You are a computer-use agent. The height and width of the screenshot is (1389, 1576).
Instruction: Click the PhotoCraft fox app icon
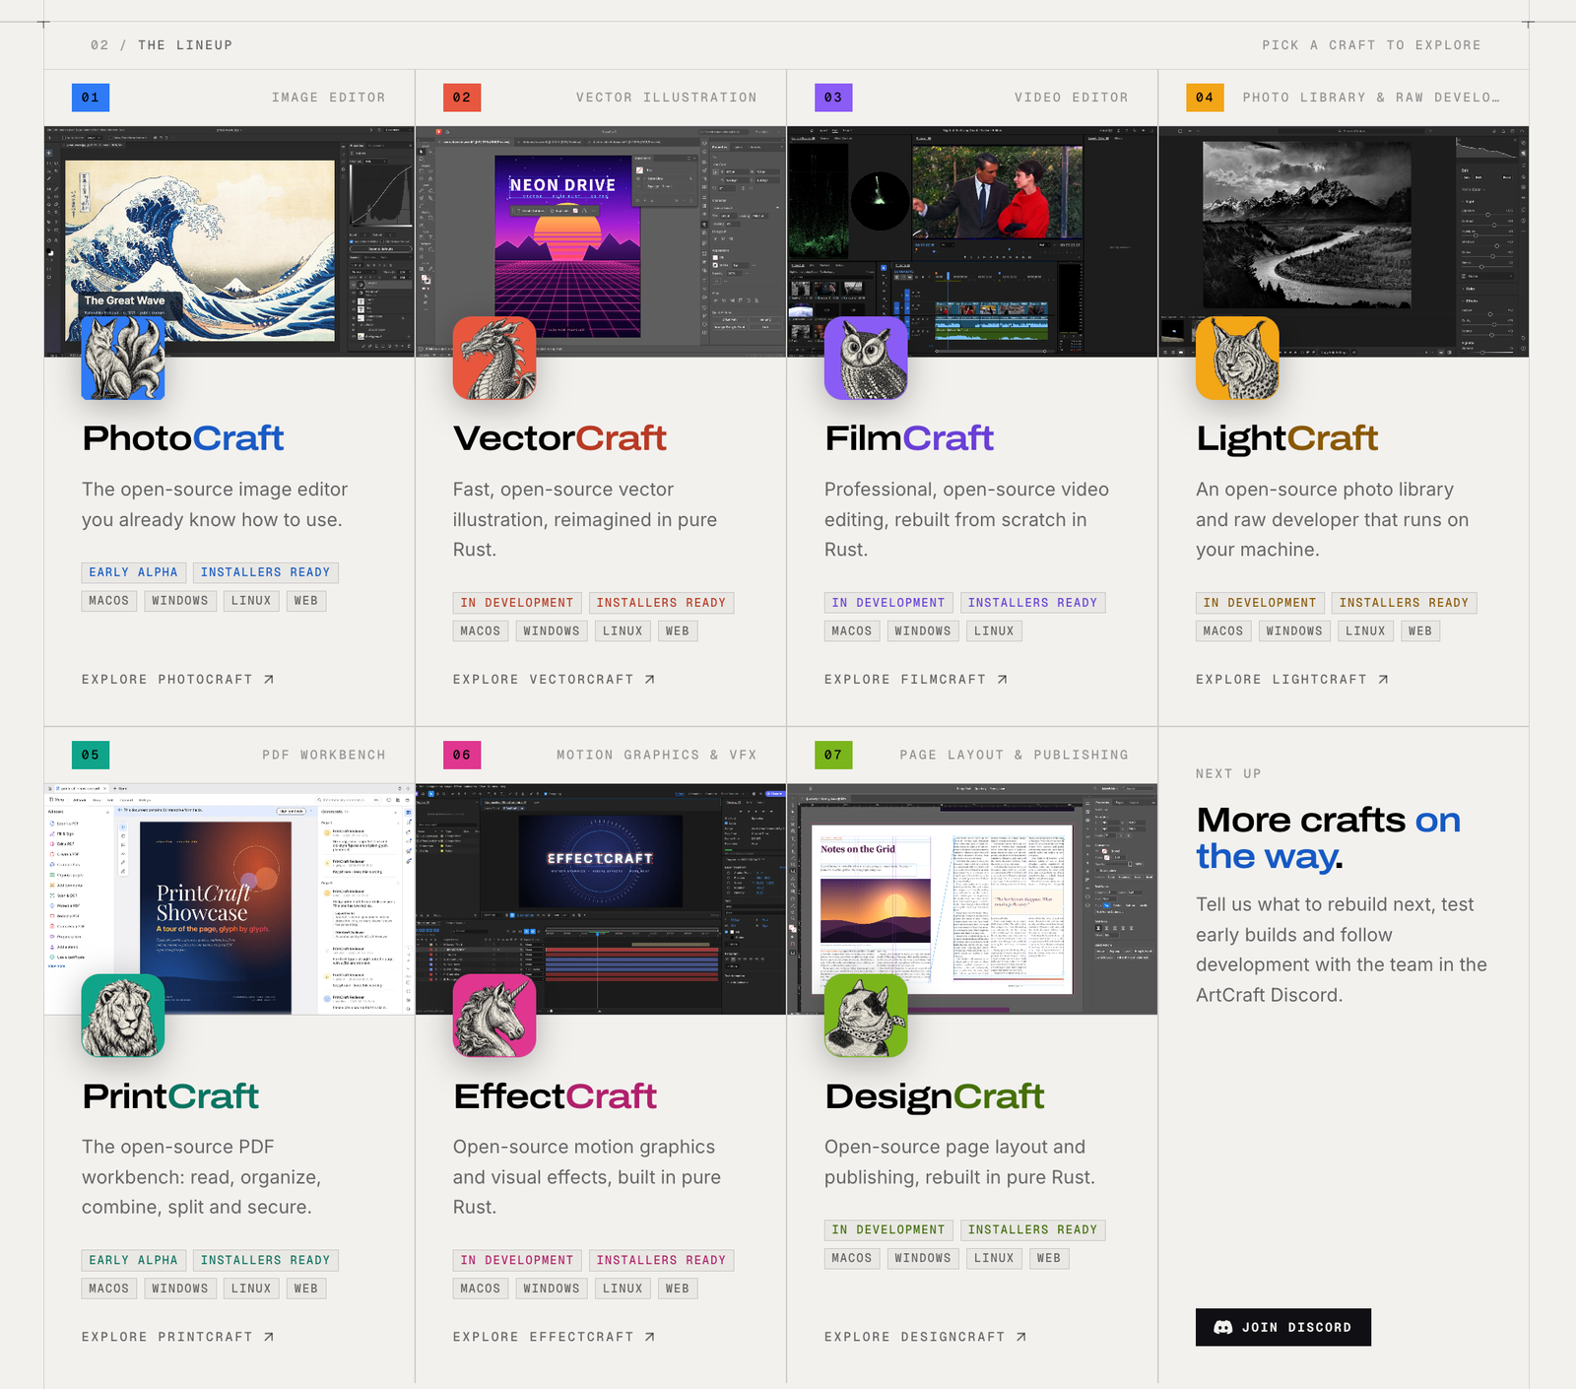click(x=123, y=359)
